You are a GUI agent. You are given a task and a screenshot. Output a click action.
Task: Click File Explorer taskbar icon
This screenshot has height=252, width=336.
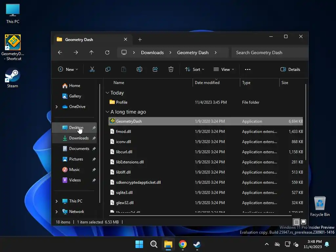[168, 244]
